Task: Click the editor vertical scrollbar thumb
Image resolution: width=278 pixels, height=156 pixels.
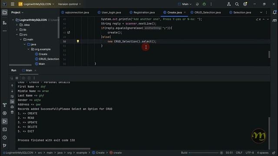Action: 269,54
